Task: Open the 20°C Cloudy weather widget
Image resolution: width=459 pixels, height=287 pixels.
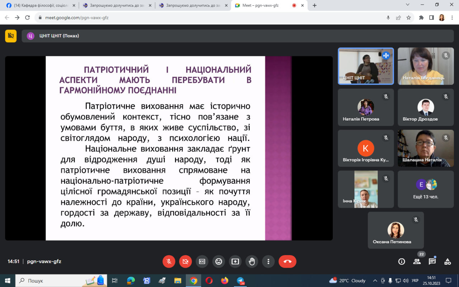Action: (x=347, y=281)
